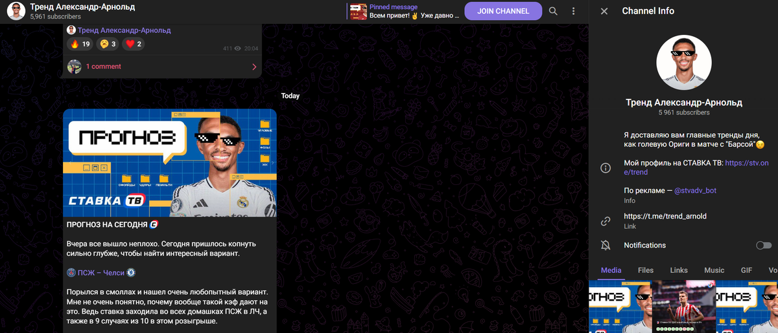The height and width of the screenshot is (333, 778).
Task: Click the info circle icon
Action: (606, 168)
